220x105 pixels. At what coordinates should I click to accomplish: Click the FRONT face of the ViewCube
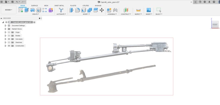(215, 24)
